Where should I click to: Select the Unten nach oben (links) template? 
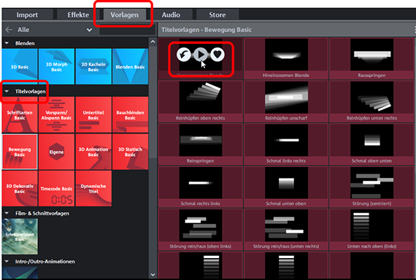371,230
